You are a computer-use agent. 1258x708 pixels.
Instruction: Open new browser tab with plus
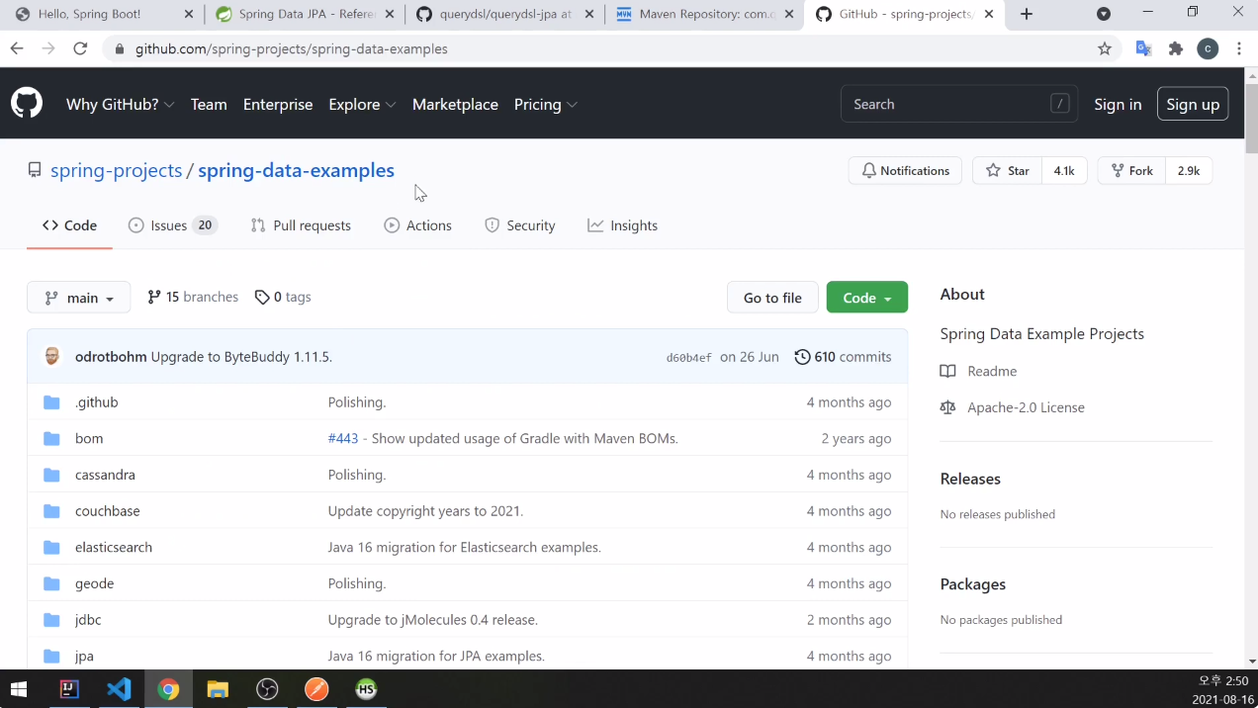(1027, 14)
